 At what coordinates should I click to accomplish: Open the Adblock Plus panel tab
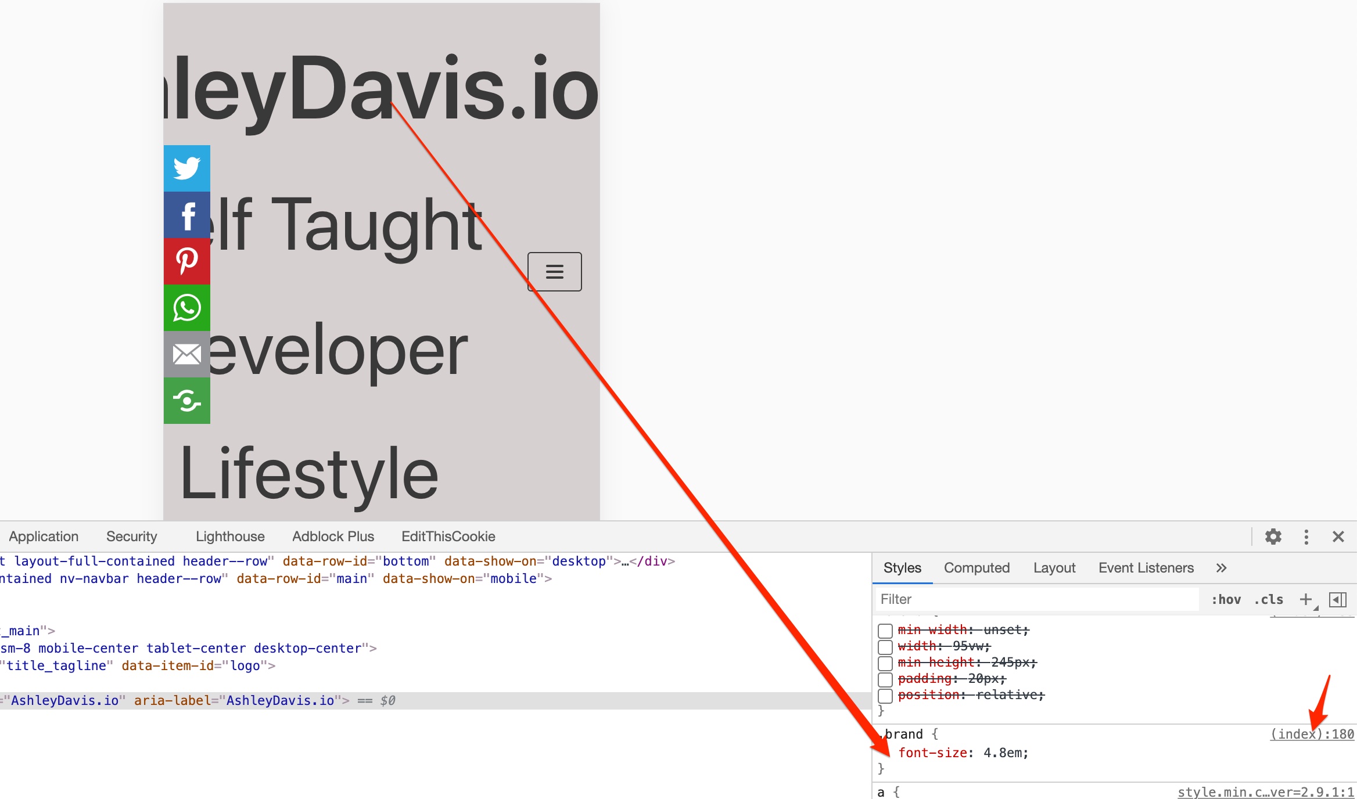[x=333, y=537]
